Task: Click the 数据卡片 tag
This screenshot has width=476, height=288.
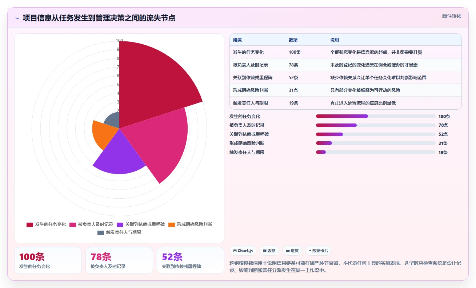Action: pos(319,251)
